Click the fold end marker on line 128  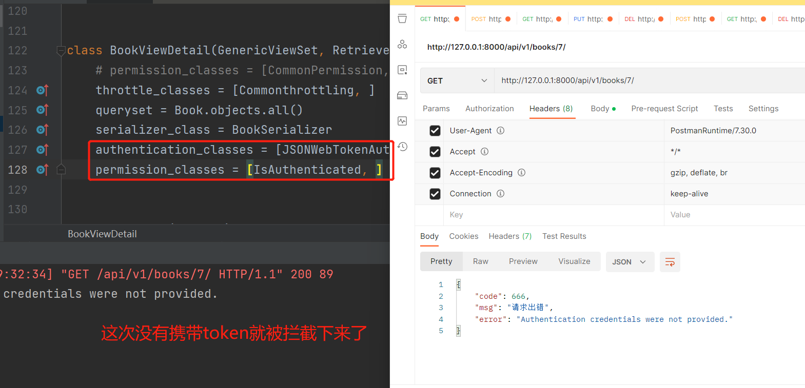(61, 169)
